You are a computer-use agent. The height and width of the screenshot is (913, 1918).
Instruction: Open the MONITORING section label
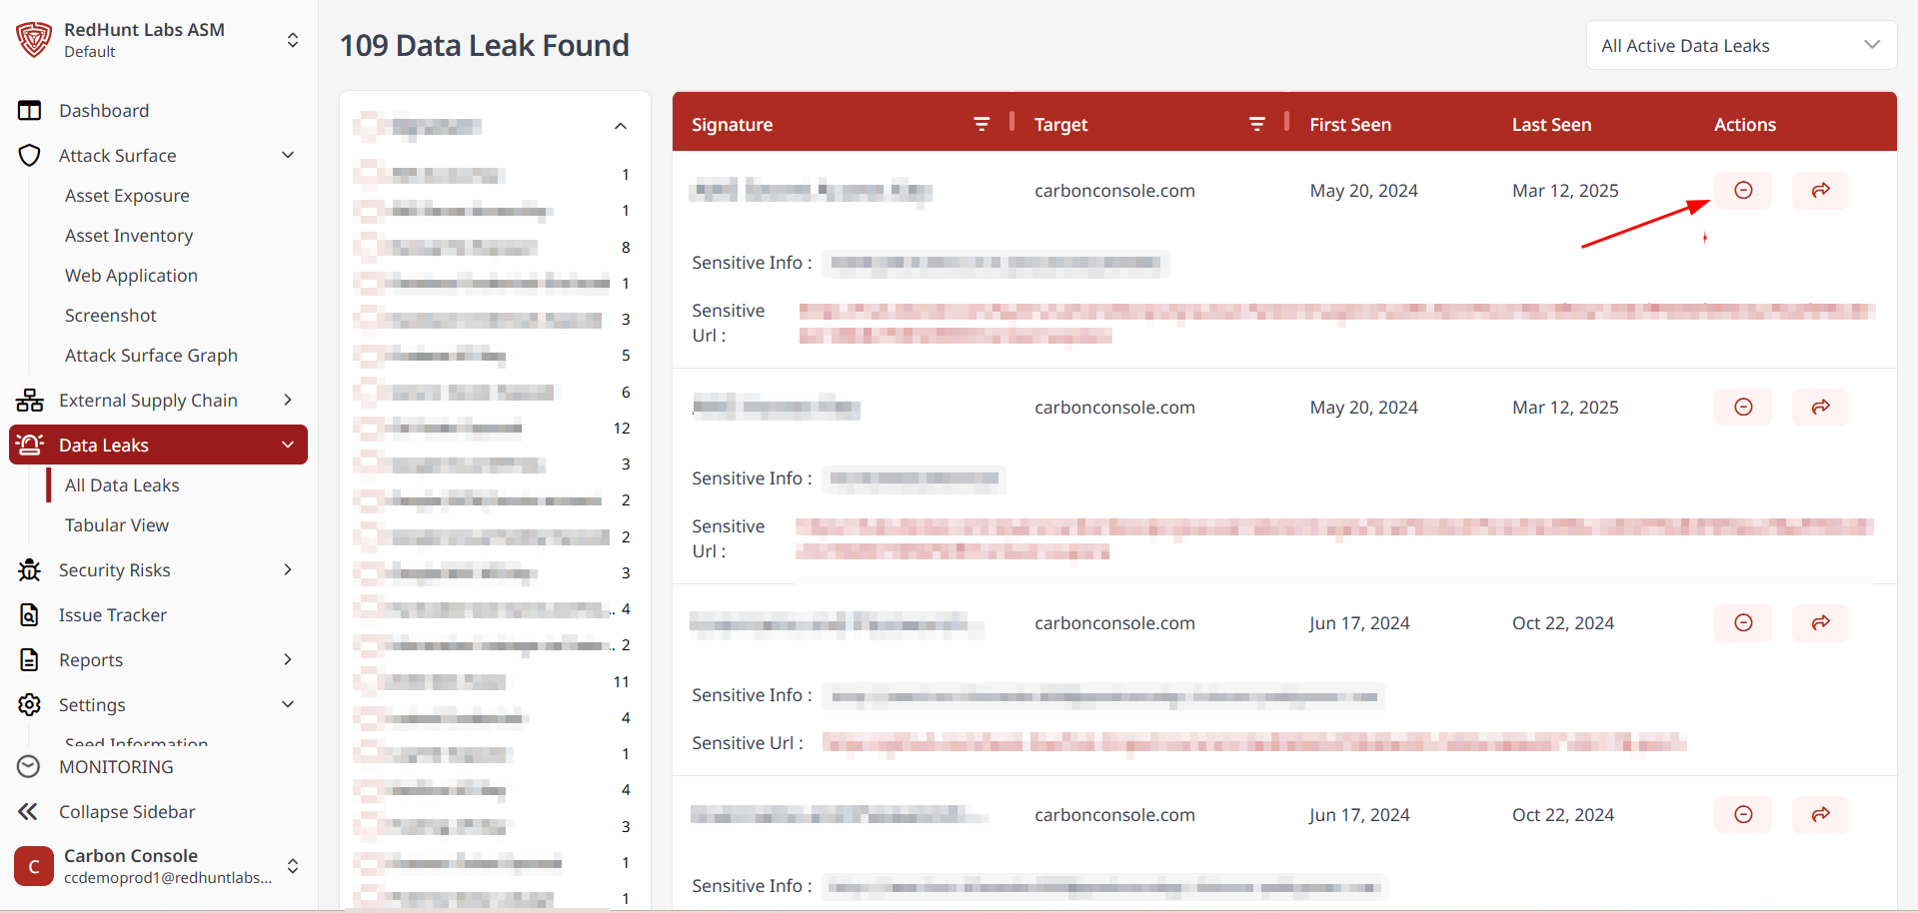pos(116,767)
